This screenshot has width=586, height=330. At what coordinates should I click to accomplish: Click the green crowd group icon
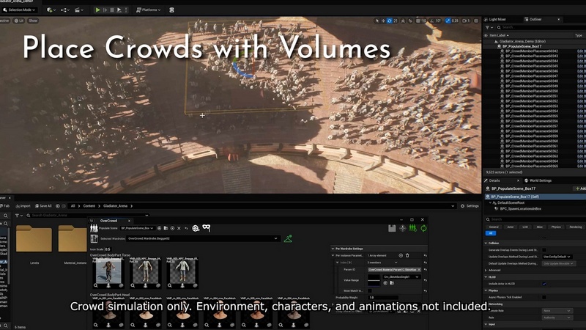[412, 228]
